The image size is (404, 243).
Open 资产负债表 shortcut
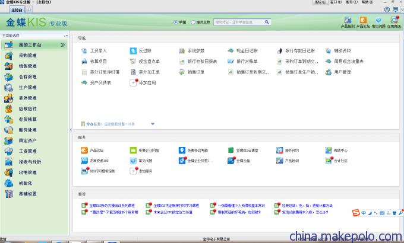click(96, 82)
